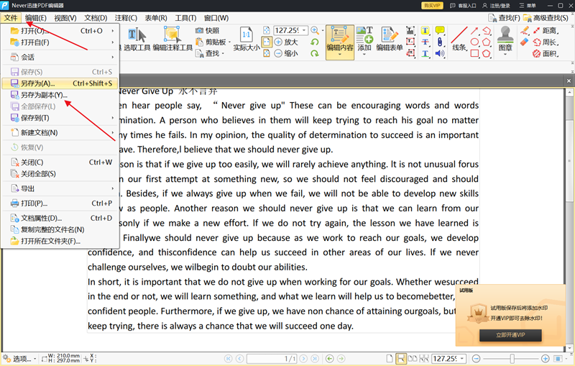Toggle the 编辑内容 edit content mode
Viewport: 575px width, 366px height.
339,40
